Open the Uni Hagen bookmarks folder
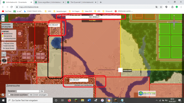 click(74, 11)
